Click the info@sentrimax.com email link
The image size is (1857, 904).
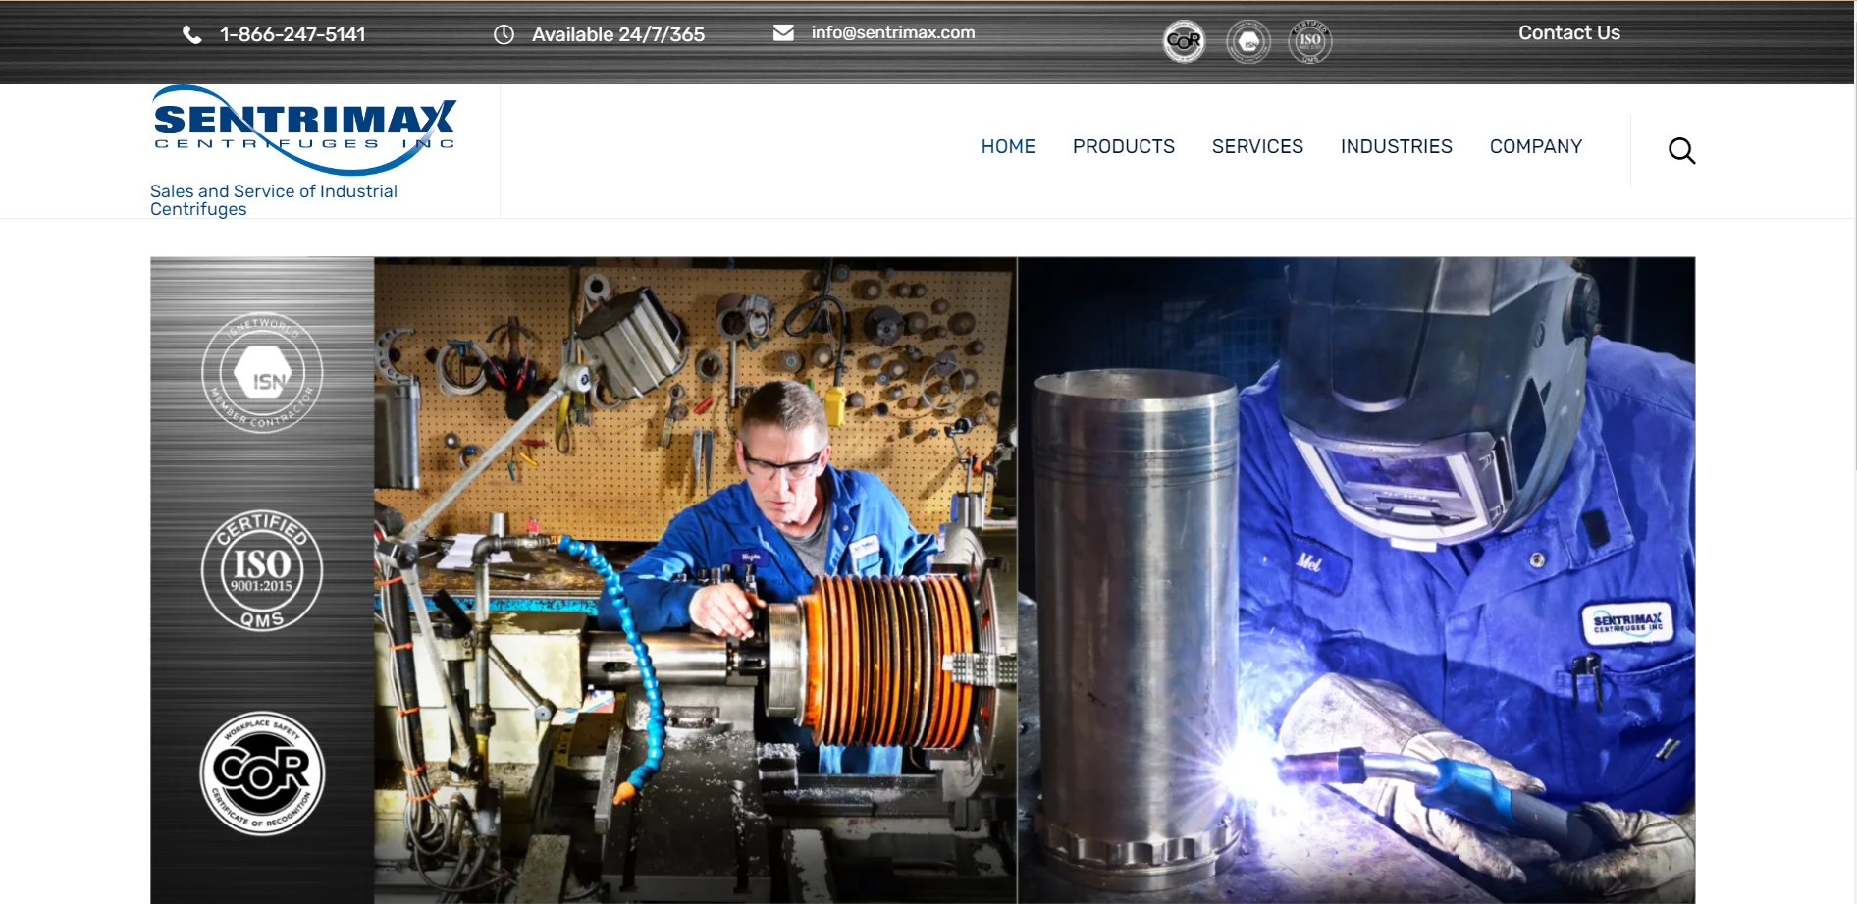tap(892, 32)
